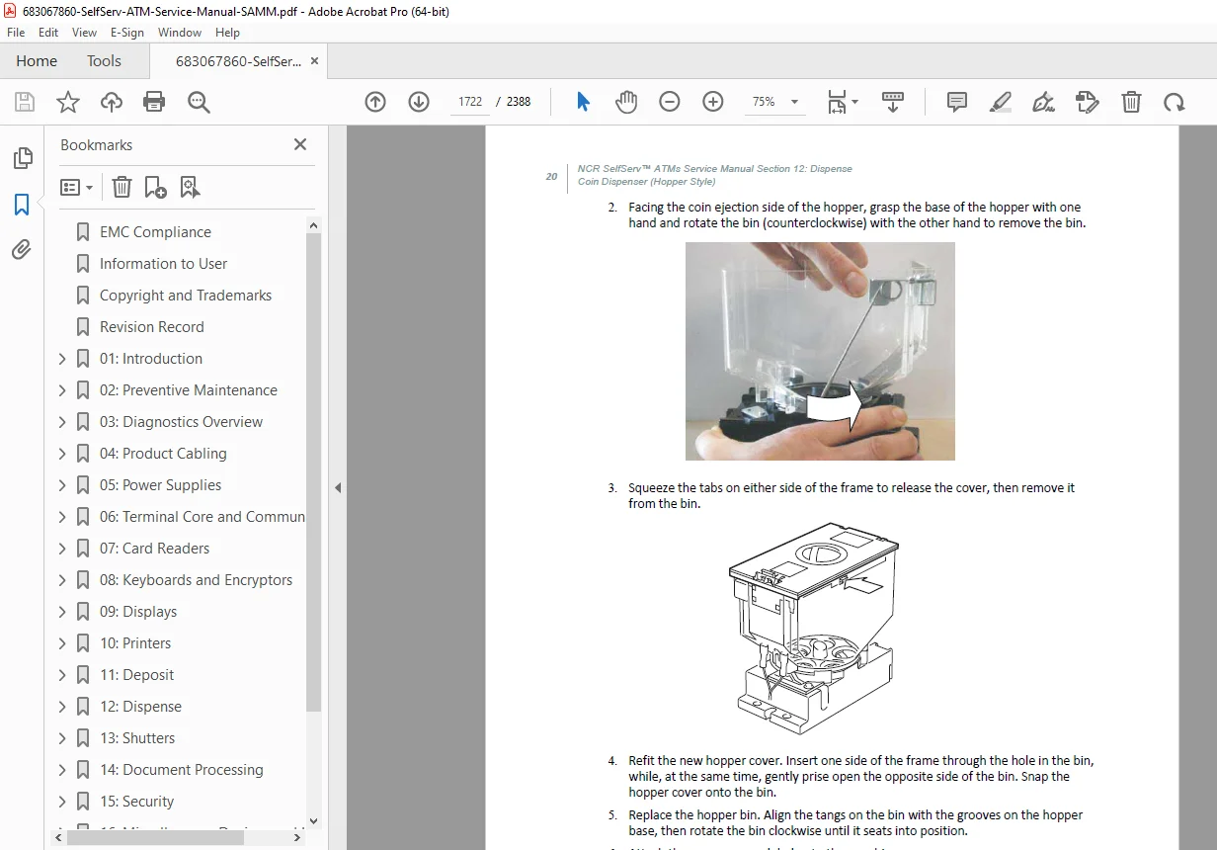The height and width of the screenshot is (850, 1217).
Task: Jump to the Revision Record bookmark
Action: coord(151,327)
